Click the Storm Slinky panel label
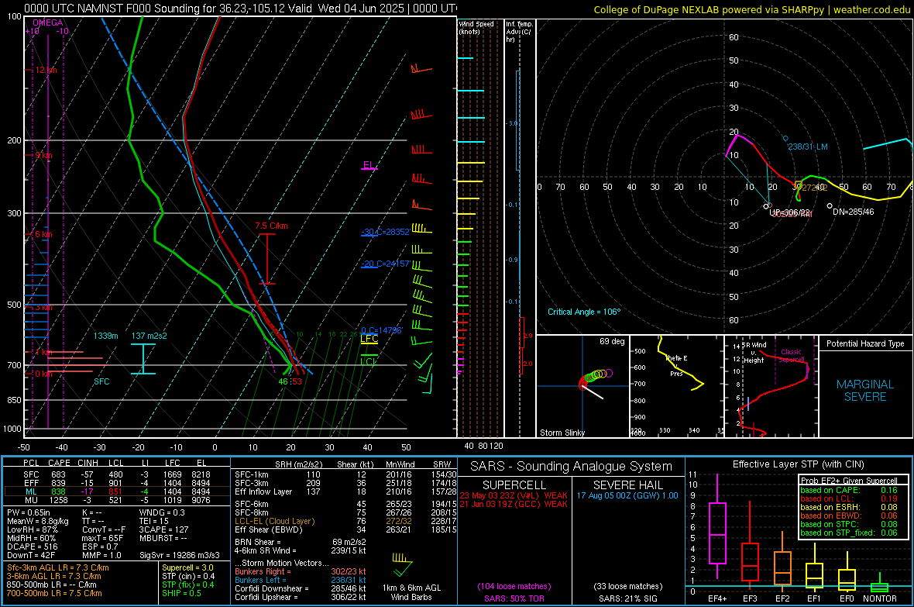Screen dimensions: 914x607 [562, 433]
